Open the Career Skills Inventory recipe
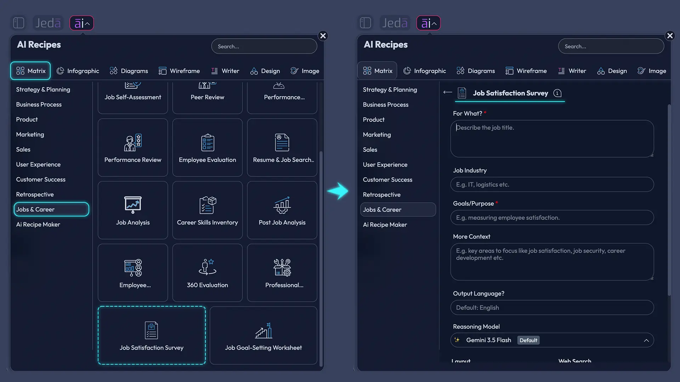 click(x=208, y=210)
